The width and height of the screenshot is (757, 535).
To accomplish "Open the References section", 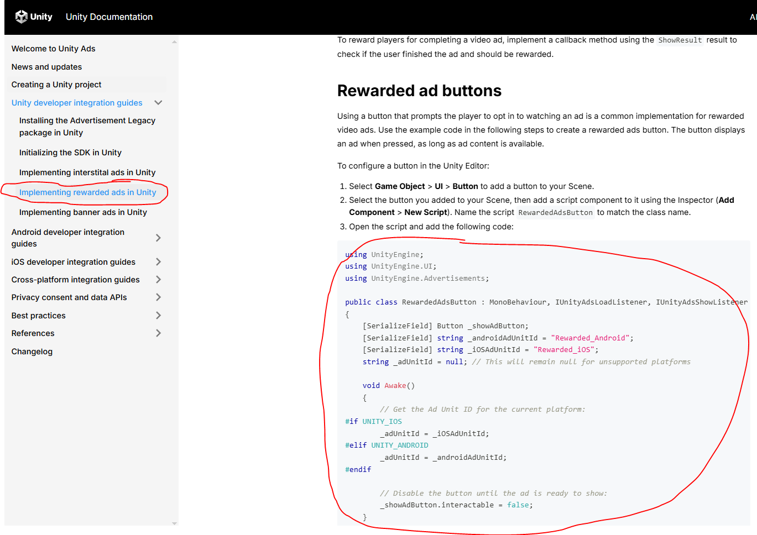I will 33,333.
